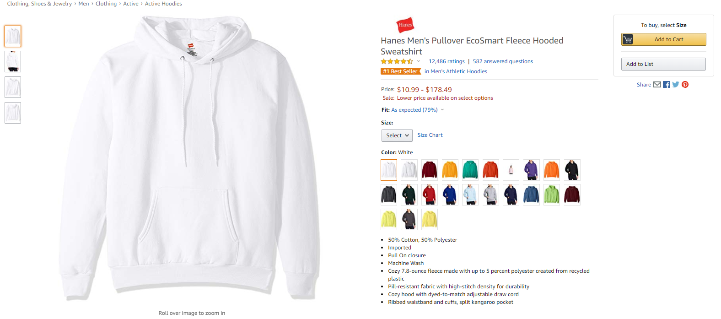Share the product via email icon
Screen dimensions: 721x319
[657, 85]
